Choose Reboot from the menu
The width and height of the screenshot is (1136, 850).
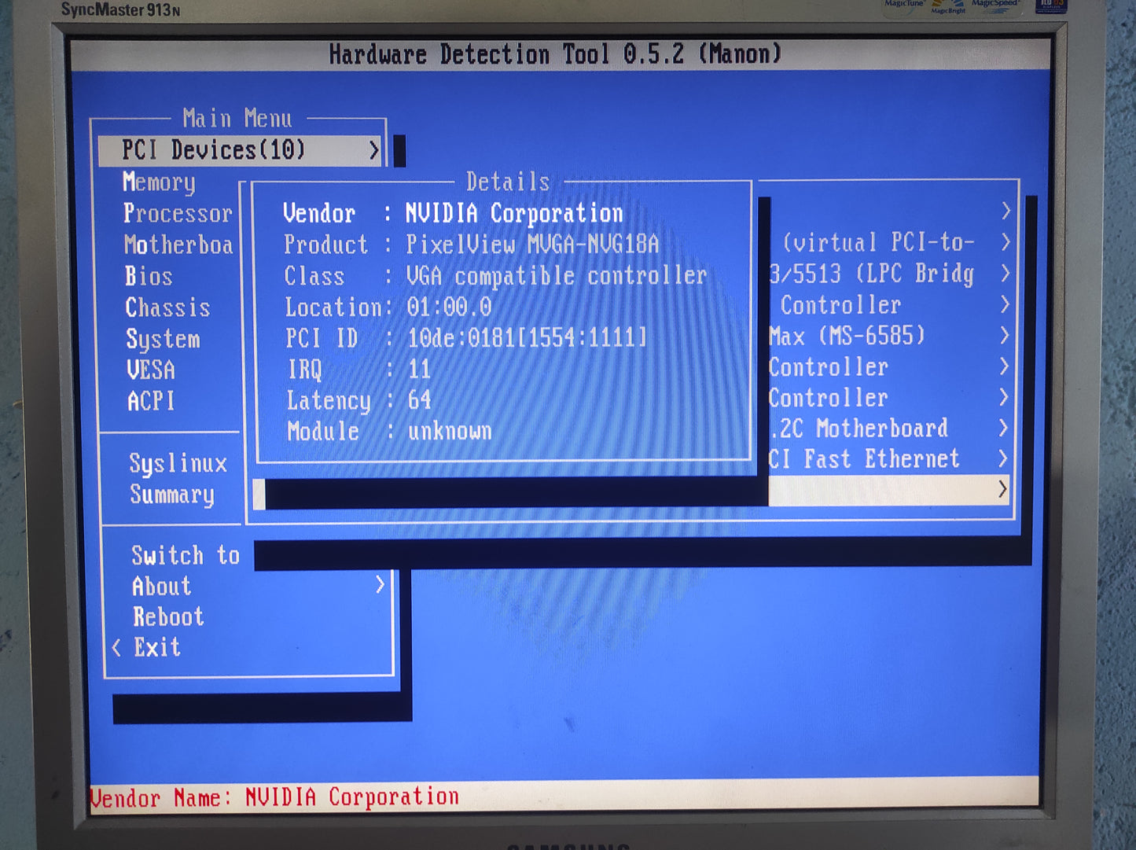(167, 616)
